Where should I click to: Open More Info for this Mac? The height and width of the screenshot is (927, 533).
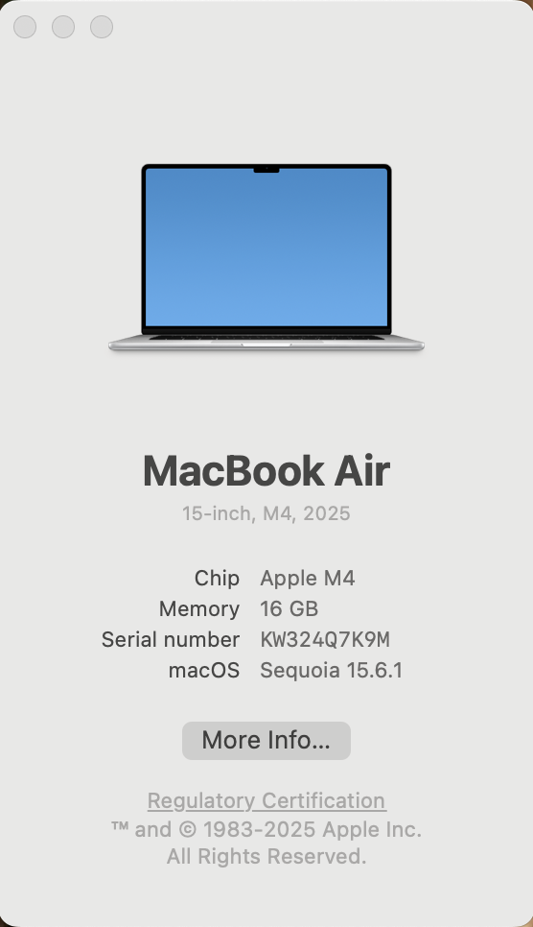(266, 741)
